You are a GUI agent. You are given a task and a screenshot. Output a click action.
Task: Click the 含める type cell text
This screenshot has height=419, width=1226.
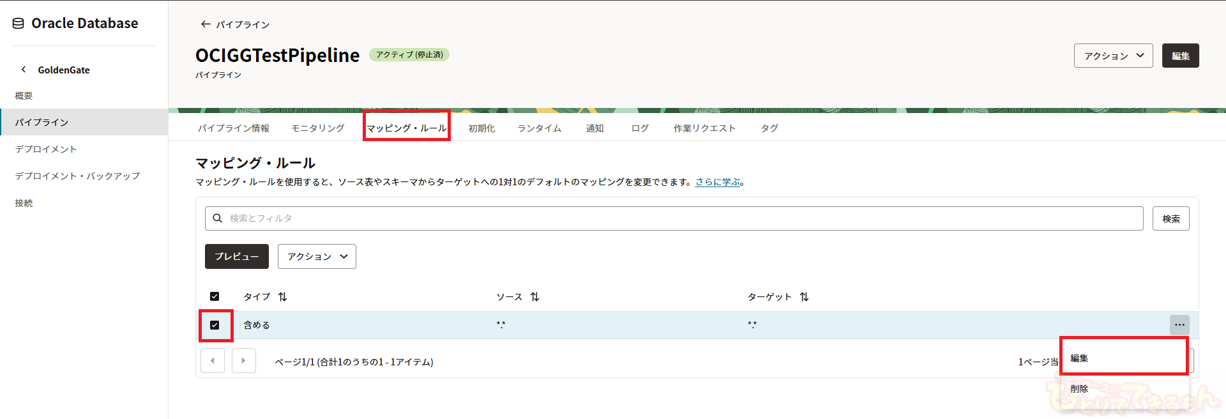pos(257,325)
